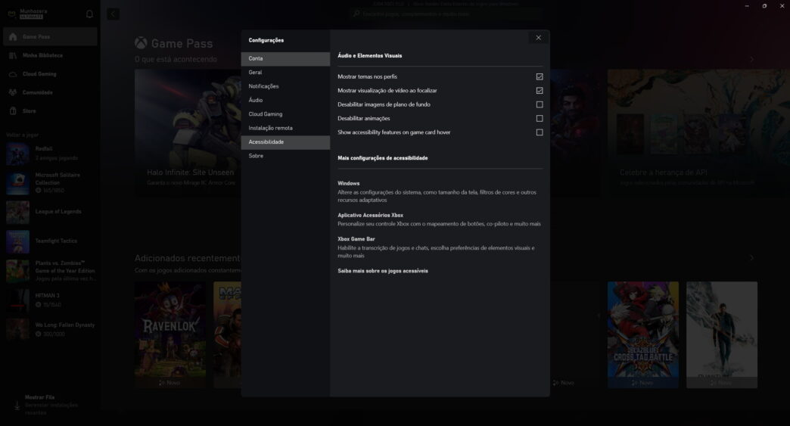This screenshot has height=426, width=790.
Task: Select the Notificações settings tab
Action: click(285, 86)
